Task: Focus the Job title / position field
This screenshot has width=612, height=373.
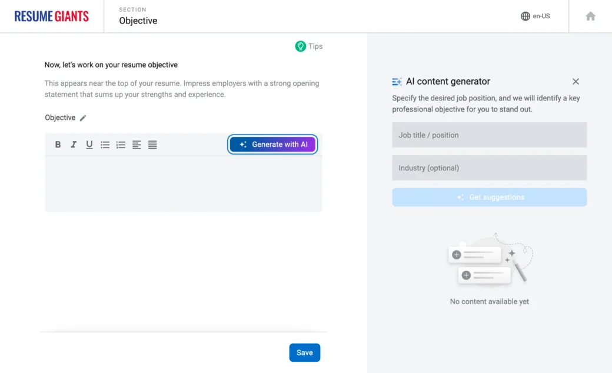Action: pos(489,135)
